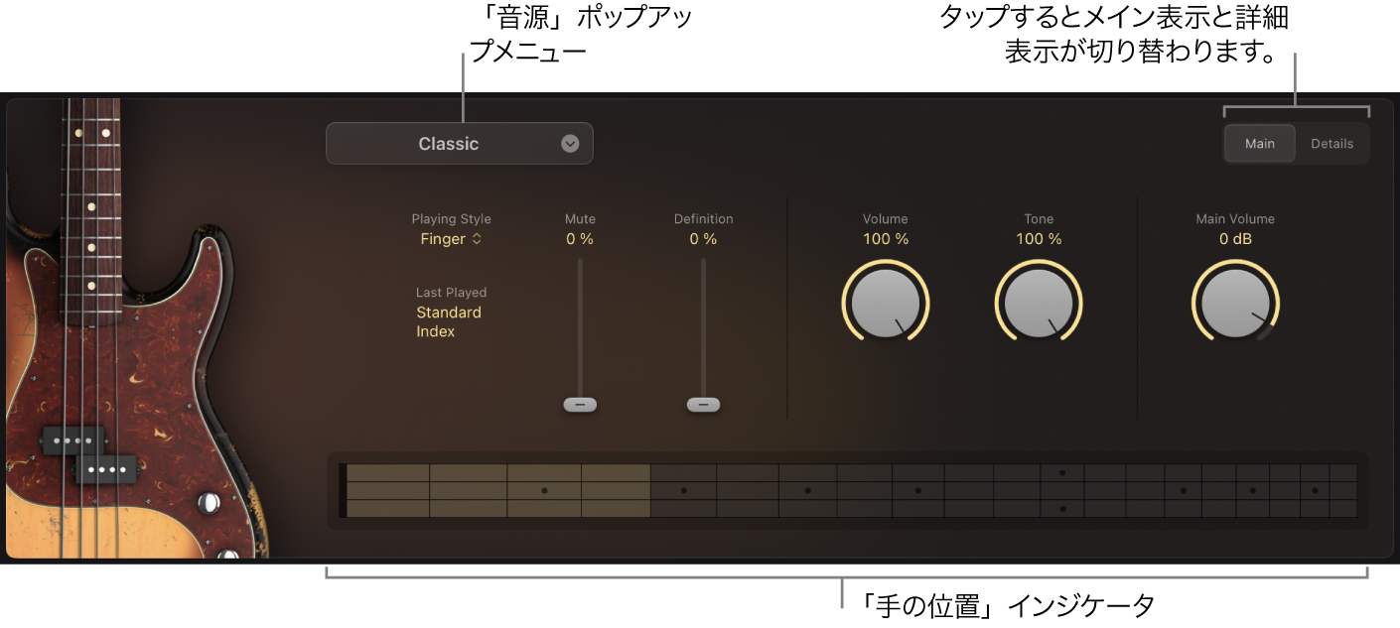Click the fret nut at the fretboard's left edge
This screenshot has width=1400, height=628.
[x=341, y=491]
